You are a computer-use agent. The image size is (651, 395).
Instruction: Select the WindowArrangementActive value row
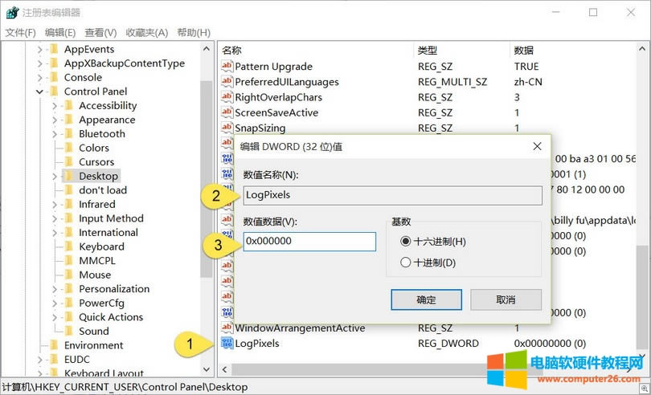428,328
